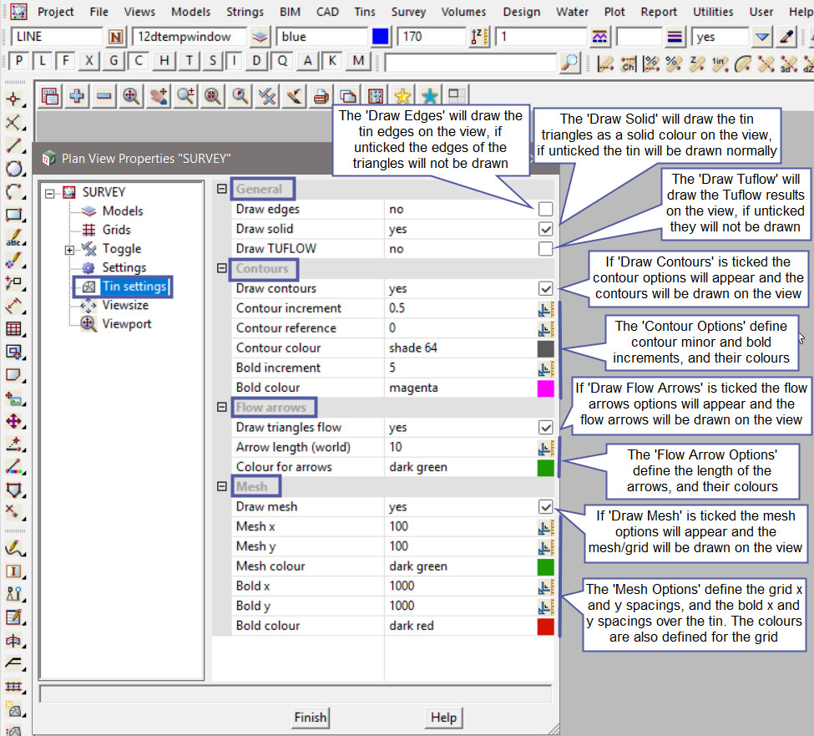814x736 pixels.
Task: Toggle the Draw mesh checkbox
Action: 545,507
